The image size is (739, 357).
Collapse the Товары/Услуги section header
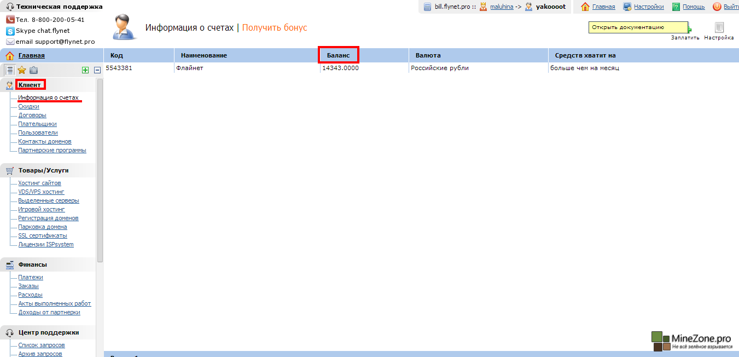tap(43, 170)
